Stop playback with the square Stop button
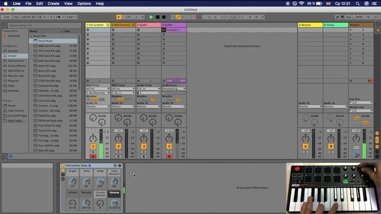The width and height of the screenshot is (381, 214). click(x=157, y=17)
